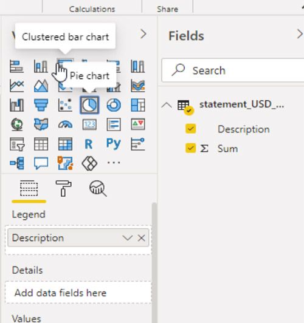
Task: Select the Pie chart visual
Action: click(x=89, y=105)
